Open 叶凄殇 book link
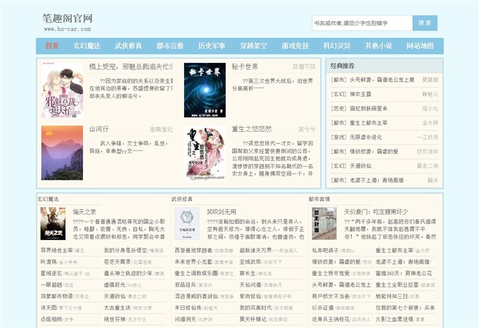Viewport: 479px width, 328px height. (49, 262)
